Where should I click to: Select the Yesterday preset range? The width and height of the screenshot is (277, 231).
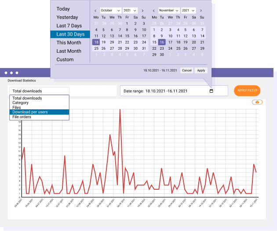click(67, 17)
